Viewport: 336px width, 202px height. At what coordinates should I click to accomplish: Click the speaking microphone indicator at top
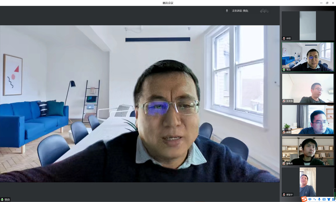[227, 10]
